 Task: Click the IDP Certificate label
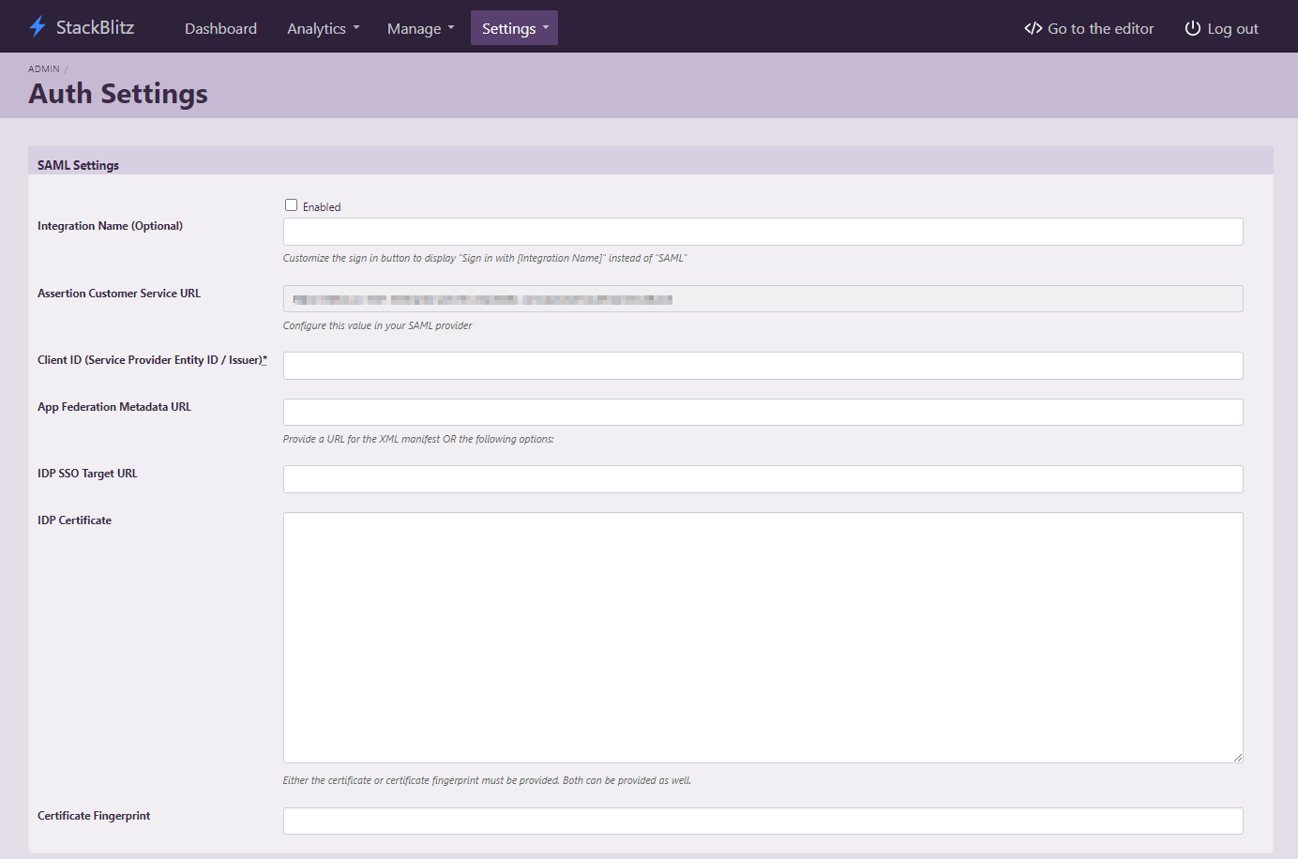[74, 520]
